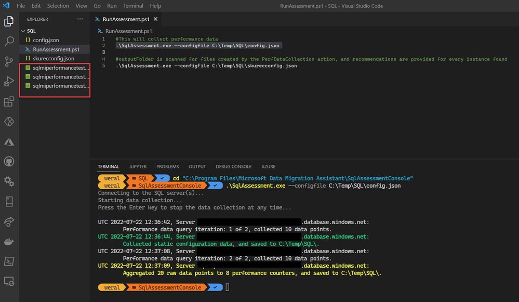Click line number 1 in the editor gutter

(x=103, y=39)
